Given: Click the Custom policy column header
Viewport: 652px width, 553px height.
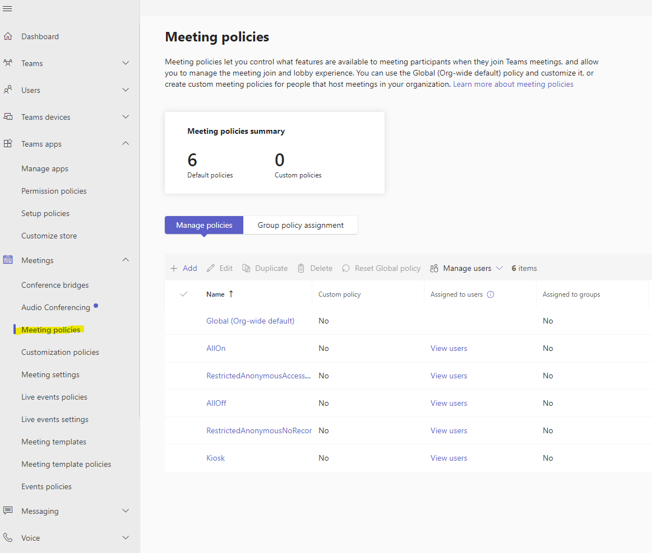Looking at the screenshot, I should (x=339, y=294).
